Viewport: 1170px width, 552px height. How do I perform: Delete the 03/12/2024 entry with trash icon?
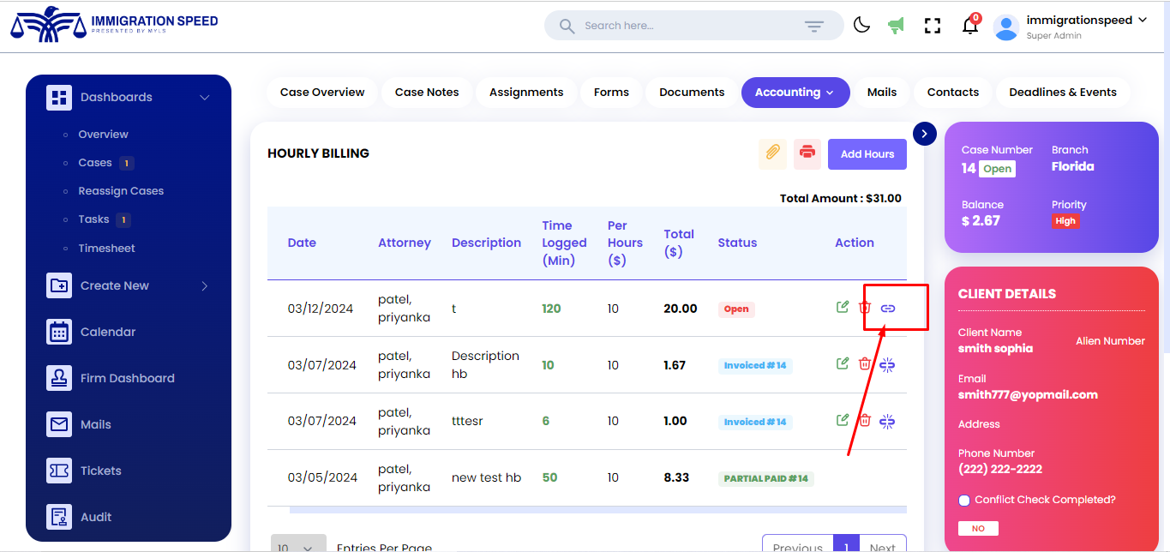click(865, 306)
